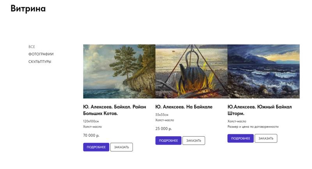
Task: Select the ВСЕ category filter
Action: (x=32, y=47)
